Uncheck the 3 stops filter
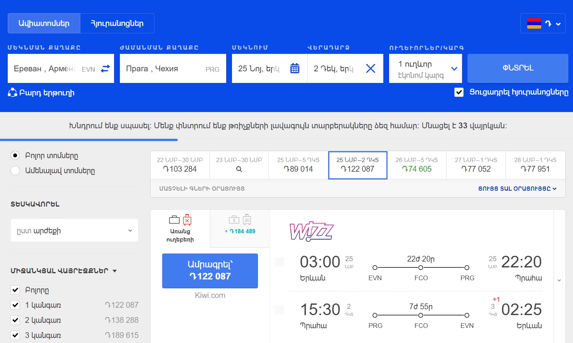This screenshot has height=343, width=573. pos(15,335)
